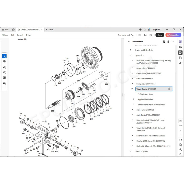
Task: Click the current page number 368 field
Action: click(181, 121)
